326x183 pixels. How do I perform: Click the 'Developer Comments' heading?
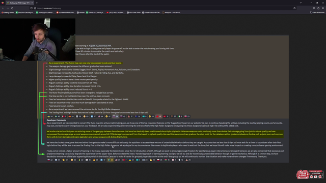[57, 120]
